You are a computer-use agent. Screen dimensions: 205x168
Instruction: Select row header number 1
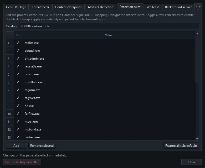(10, 43)
